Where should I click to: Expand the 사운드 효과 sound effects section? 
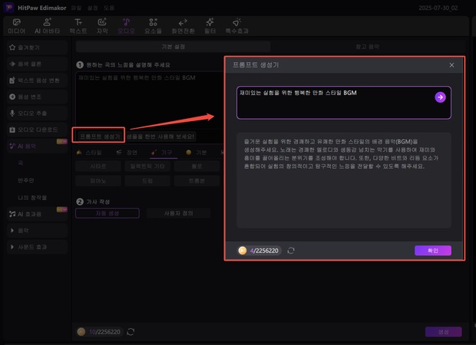coord(37,247)
